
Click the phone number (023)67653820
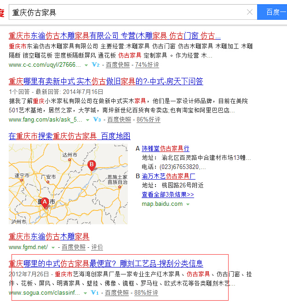tap(179, 167)
